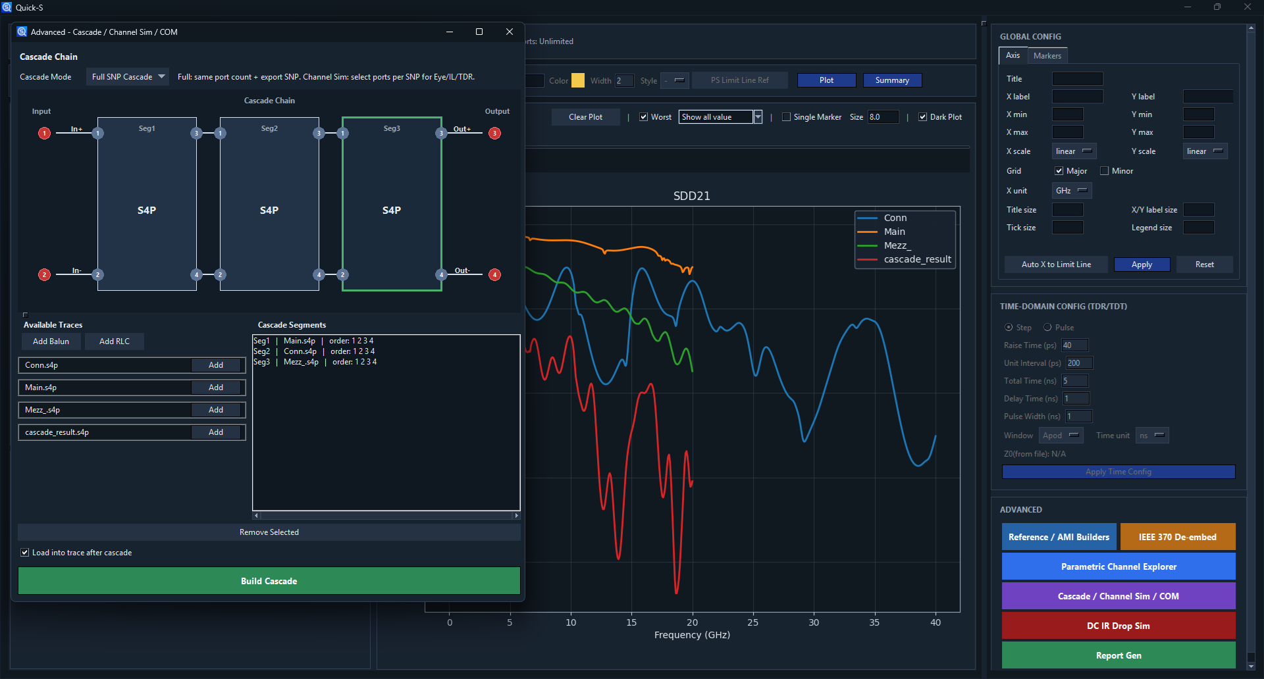Image resolution: width=1264 pixels, height=679 pixels.
Task: Click the Clear Plot button
Action: (585, 117)
